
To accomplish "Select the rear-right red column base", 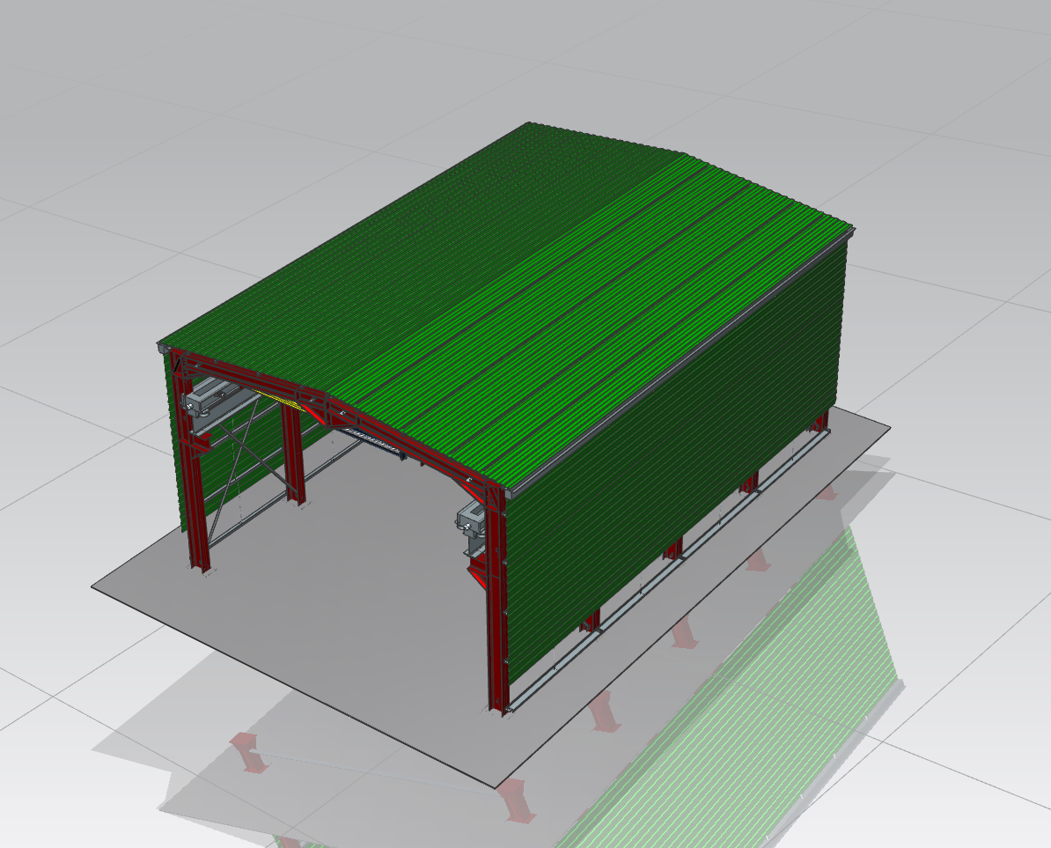I will [x=819, y=423].
